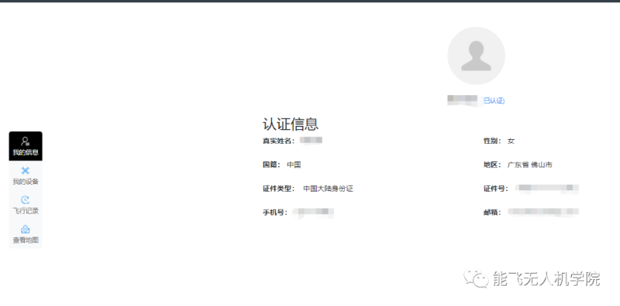Select the 证件号 field label
Image resolution: width=620 pixels, height=306 pixels.
(x=496, y=189)
